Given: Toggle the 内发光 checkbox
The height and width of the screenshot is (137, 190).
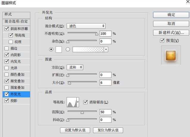Looking at the screenshot, I should (x=7, y=62).
